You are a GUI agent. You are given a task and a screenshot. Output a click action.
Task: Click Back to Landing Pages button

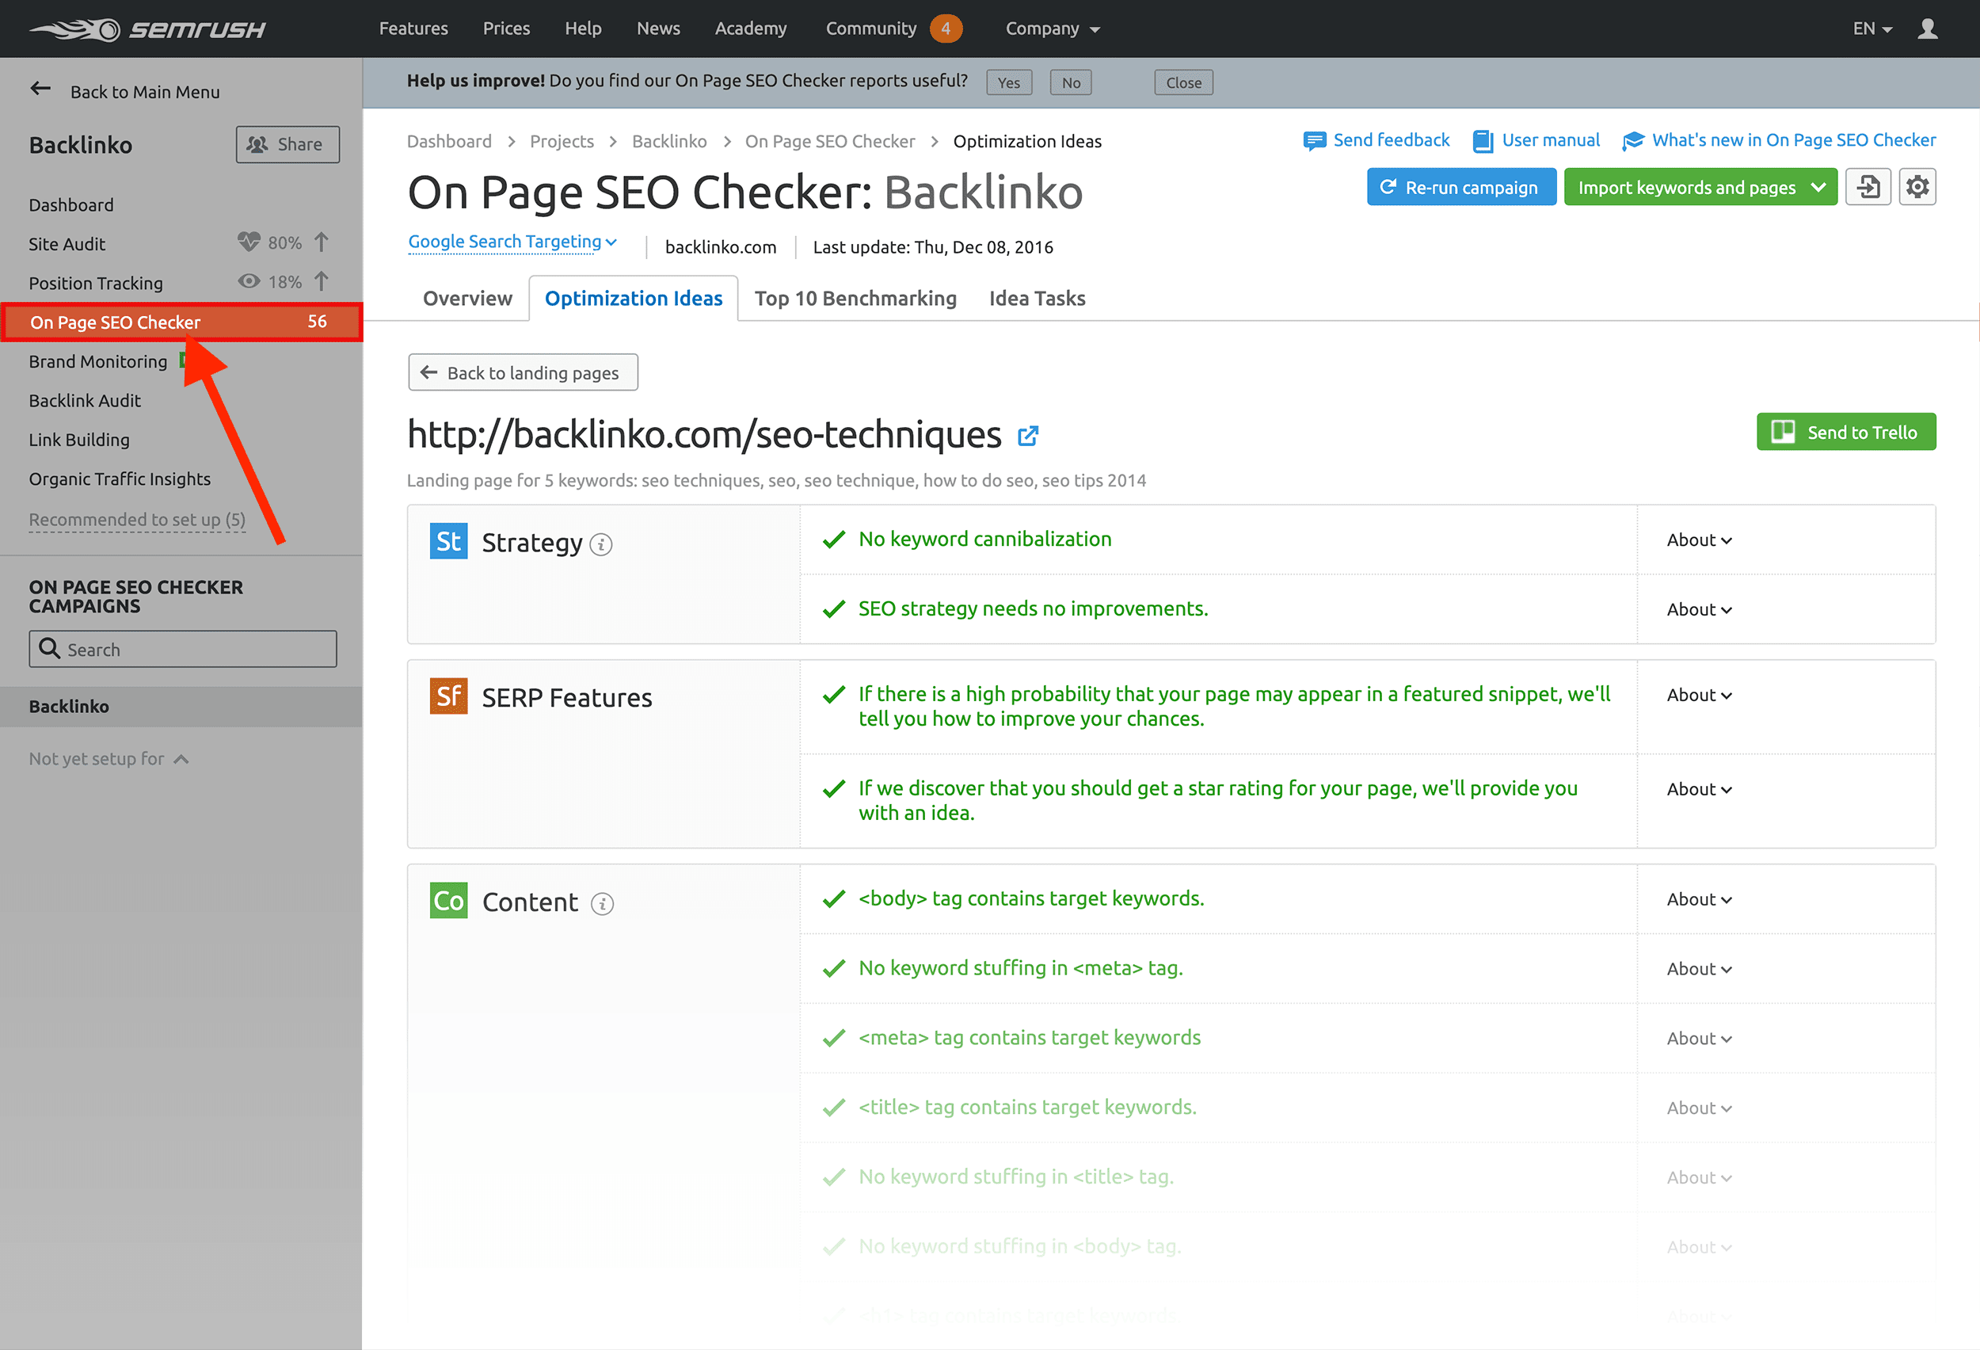point(522,372)
